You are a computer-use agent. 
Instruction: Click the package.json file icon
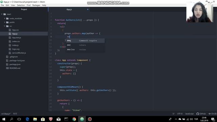pyautogui.click(x=7, y=64)
